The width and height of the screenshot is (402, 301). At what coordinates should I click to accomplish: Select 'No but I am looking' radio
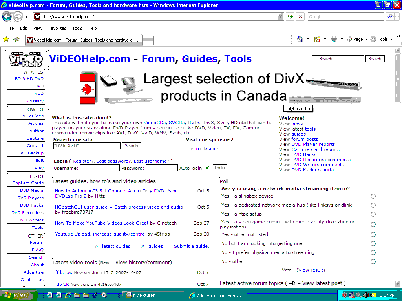373,243
